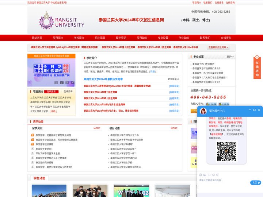The width and height of the screenshot is (263, 197).
Task: Click the chat agent avatar
Action: (x=203, y=111)
